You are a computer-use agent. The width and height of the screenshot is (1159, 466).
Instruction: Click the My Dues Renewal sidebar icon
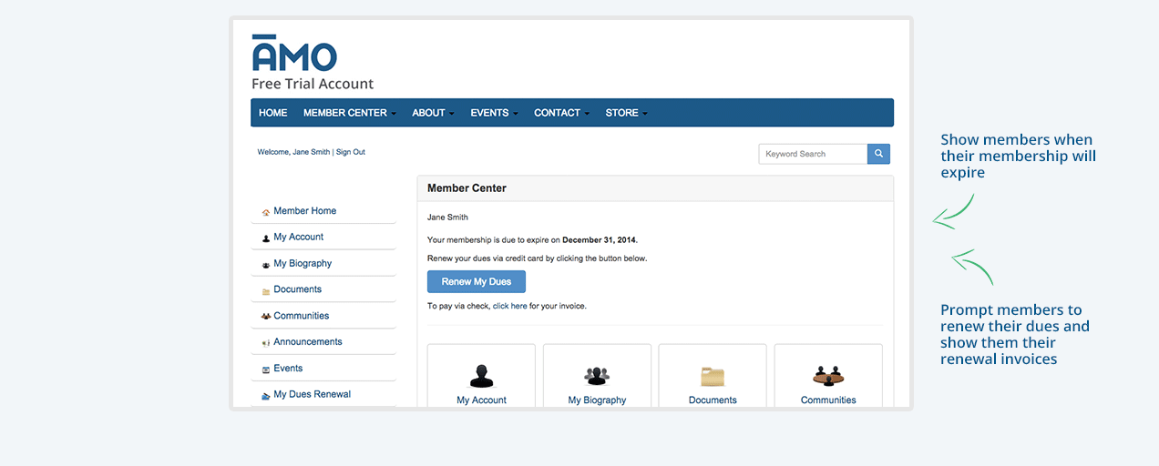click(266, 396)
